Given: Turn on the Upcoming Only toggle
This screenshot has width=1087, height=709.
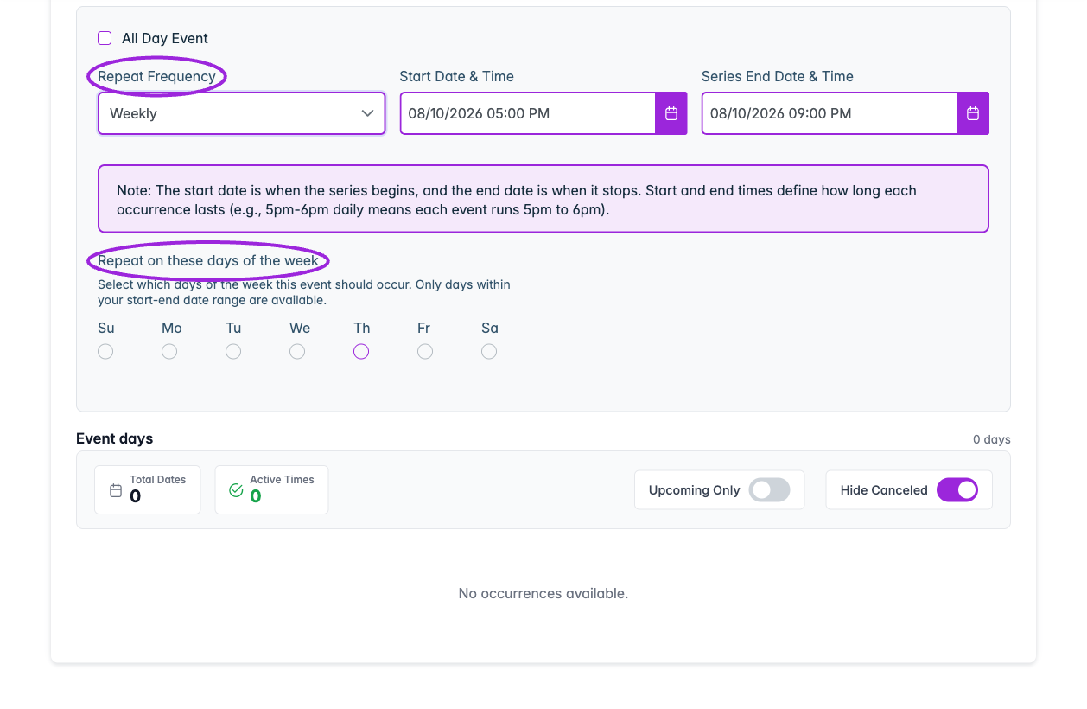Looking at the screenshot, I should tap(769, 490).
